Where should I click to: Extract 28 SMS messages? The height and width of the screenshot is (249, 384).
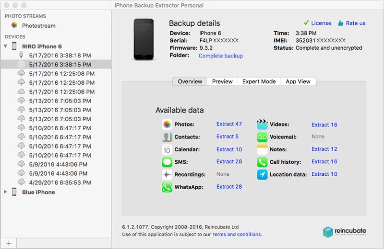click(229, 161)
